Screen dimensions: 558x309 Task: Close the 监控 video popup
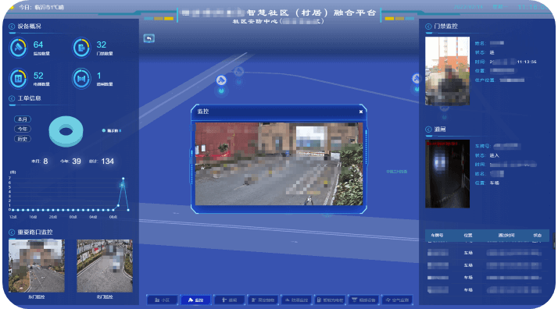(x=361, y=112)
